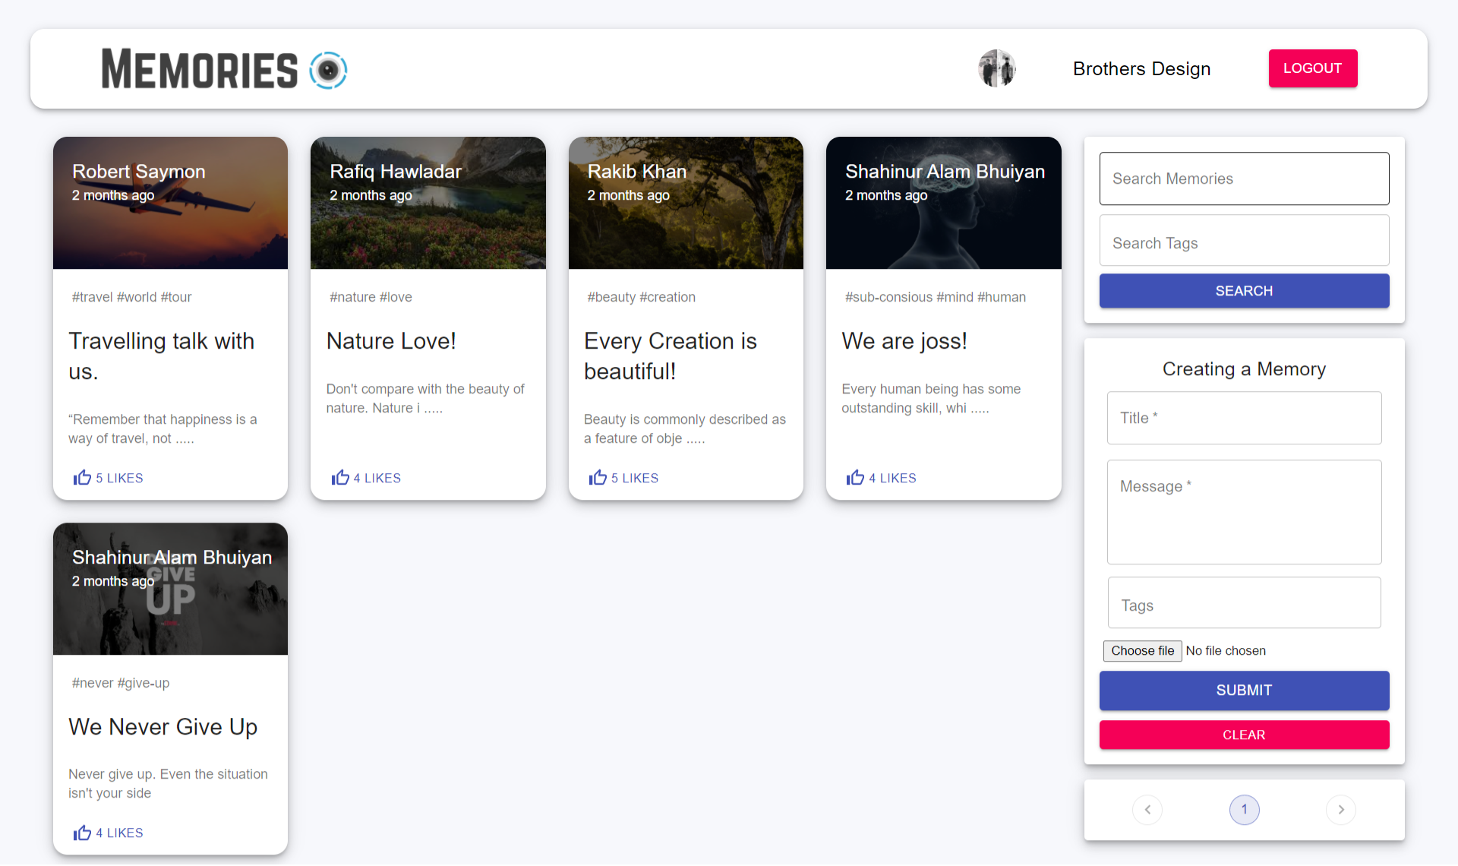Click thumbs-up on We are joss card
Screen dimensions: 1458x866
coord(855,478)
